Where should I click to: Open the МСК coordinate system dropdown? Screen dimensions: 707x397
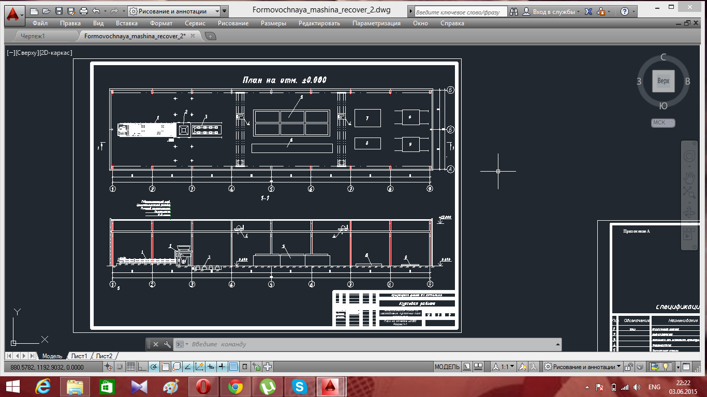[663, 123]
